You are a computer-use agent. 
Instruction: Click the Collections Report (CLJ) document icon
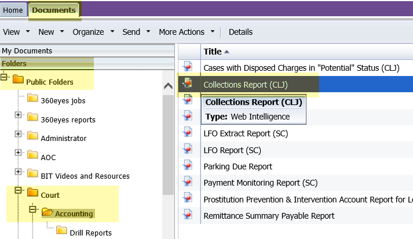click(x=188, y=83)
